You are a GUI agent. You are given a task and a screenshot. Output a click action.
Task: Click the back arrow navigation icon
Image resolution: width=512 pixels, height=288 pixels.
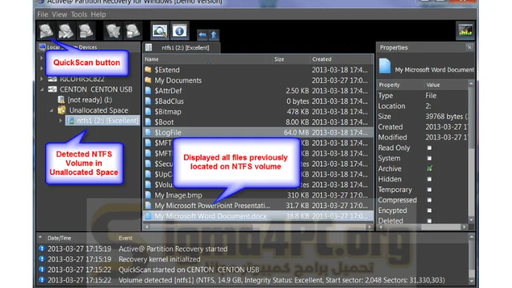coord(202,34)
